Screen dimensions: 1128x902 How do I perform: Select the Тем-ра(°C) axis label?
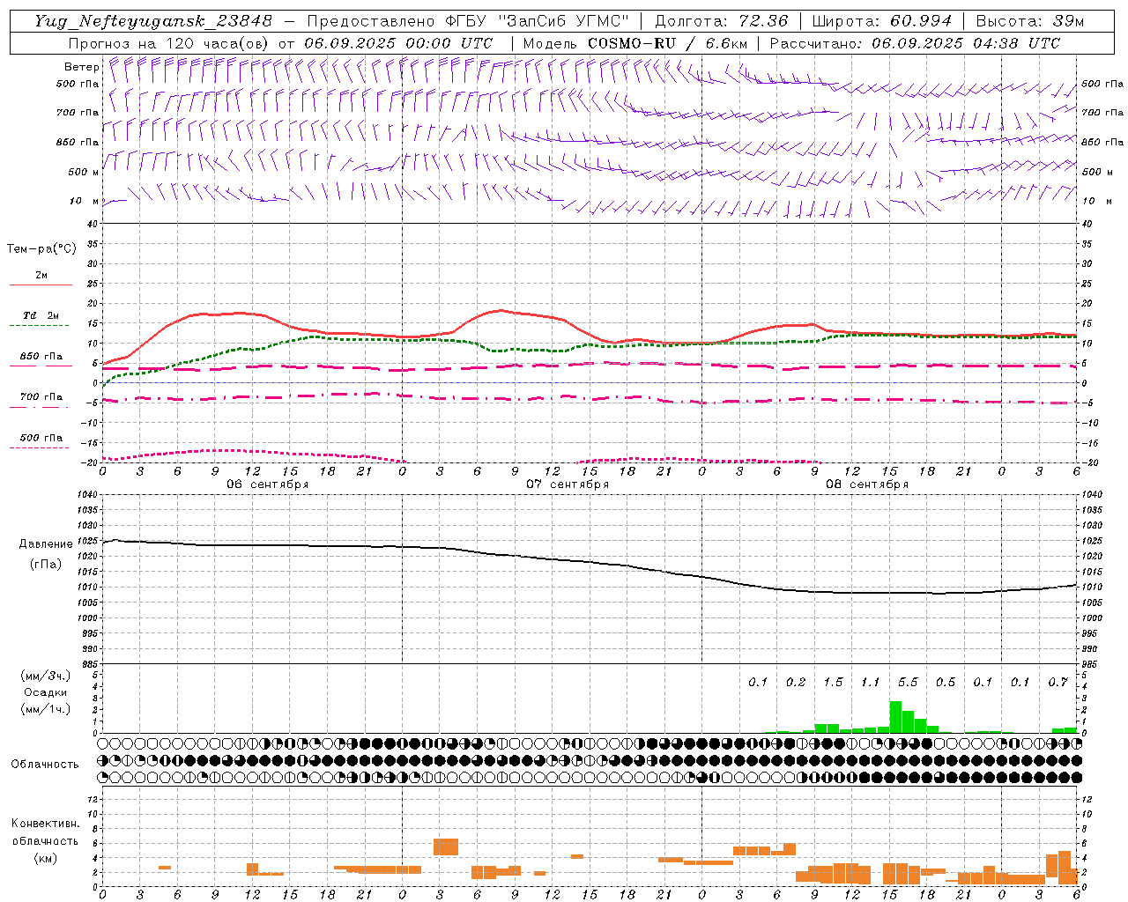point(41,249)
